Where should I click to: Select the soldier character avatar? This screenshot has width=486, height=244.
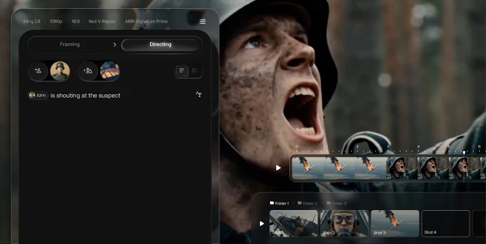click(x=60, y=71)
